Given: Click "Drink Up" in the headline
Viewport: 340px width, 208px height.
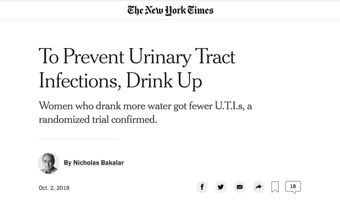Looking at the screenshot, I should click(x=164, y=80).
